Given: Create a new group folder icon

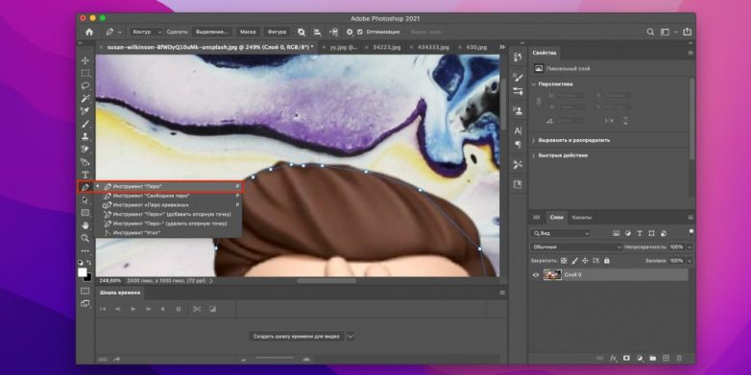Looking at the screenshot, I should [652, 359].
